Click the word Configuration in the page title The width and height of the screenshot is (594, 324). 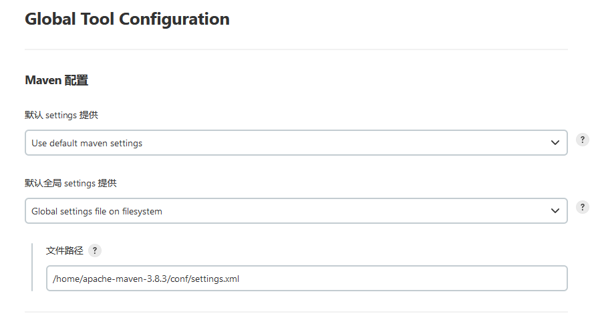174,19
